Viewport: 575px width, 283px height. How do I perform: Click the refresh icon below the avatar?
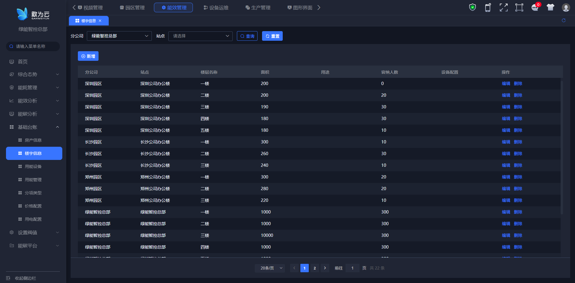tap(564, 20)
